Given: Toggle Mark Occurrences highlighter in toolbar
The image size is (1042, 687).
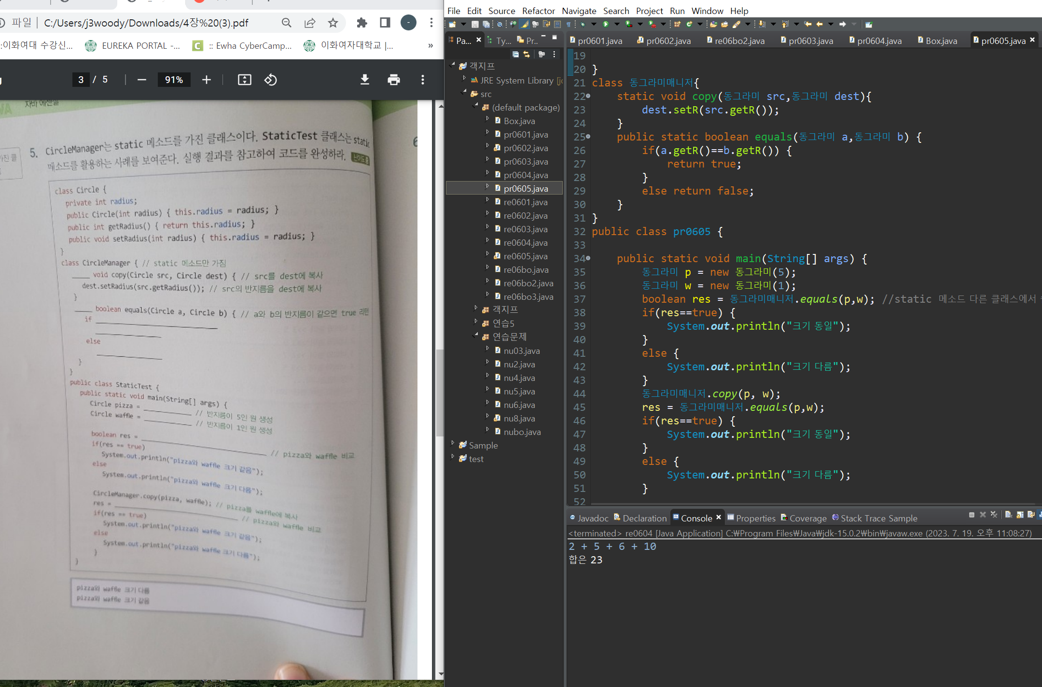Looking at the screenshot, I should point(525,24).
